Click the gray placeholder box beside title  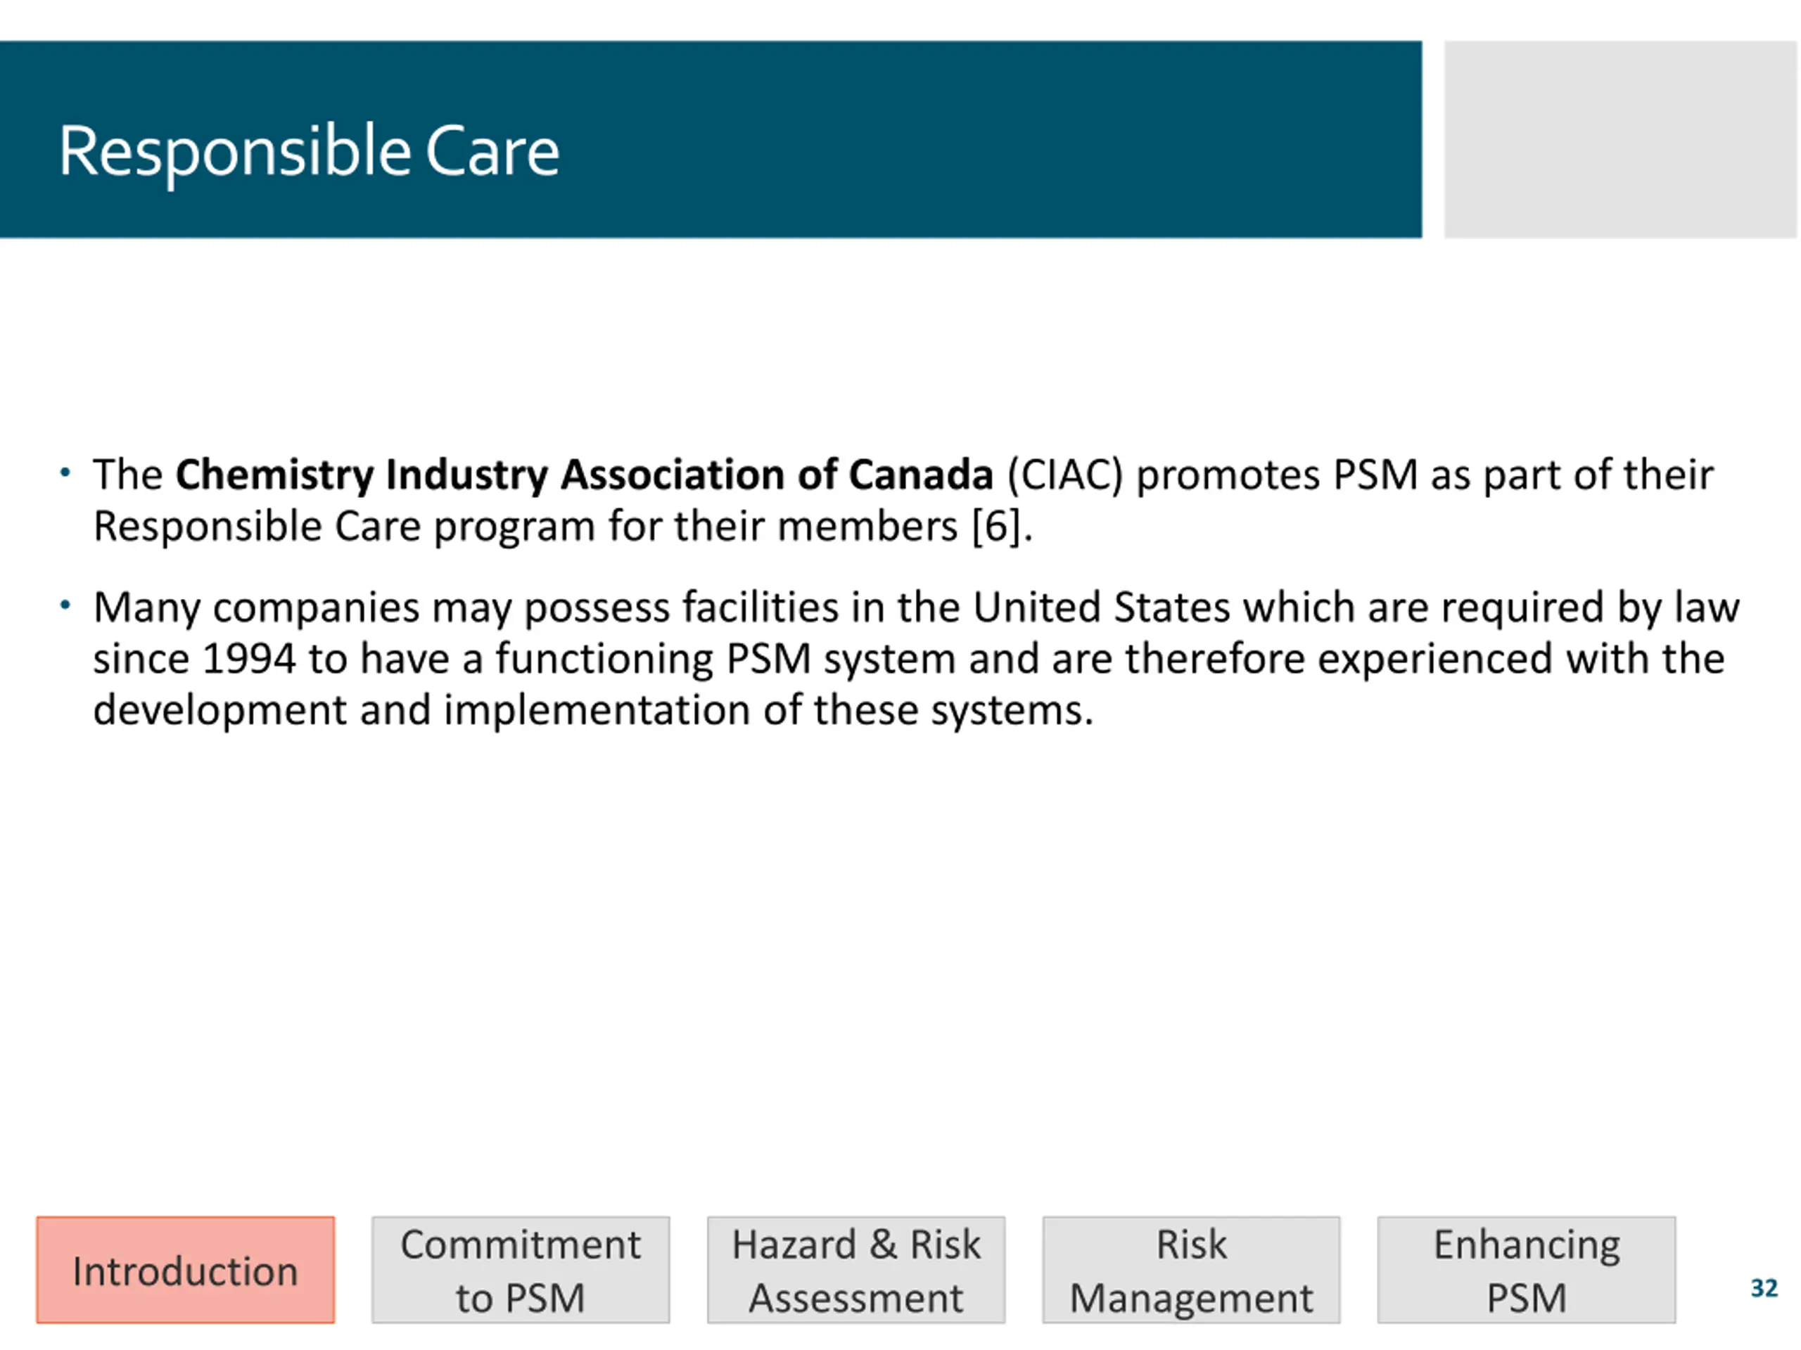(x=1620, y=139)
